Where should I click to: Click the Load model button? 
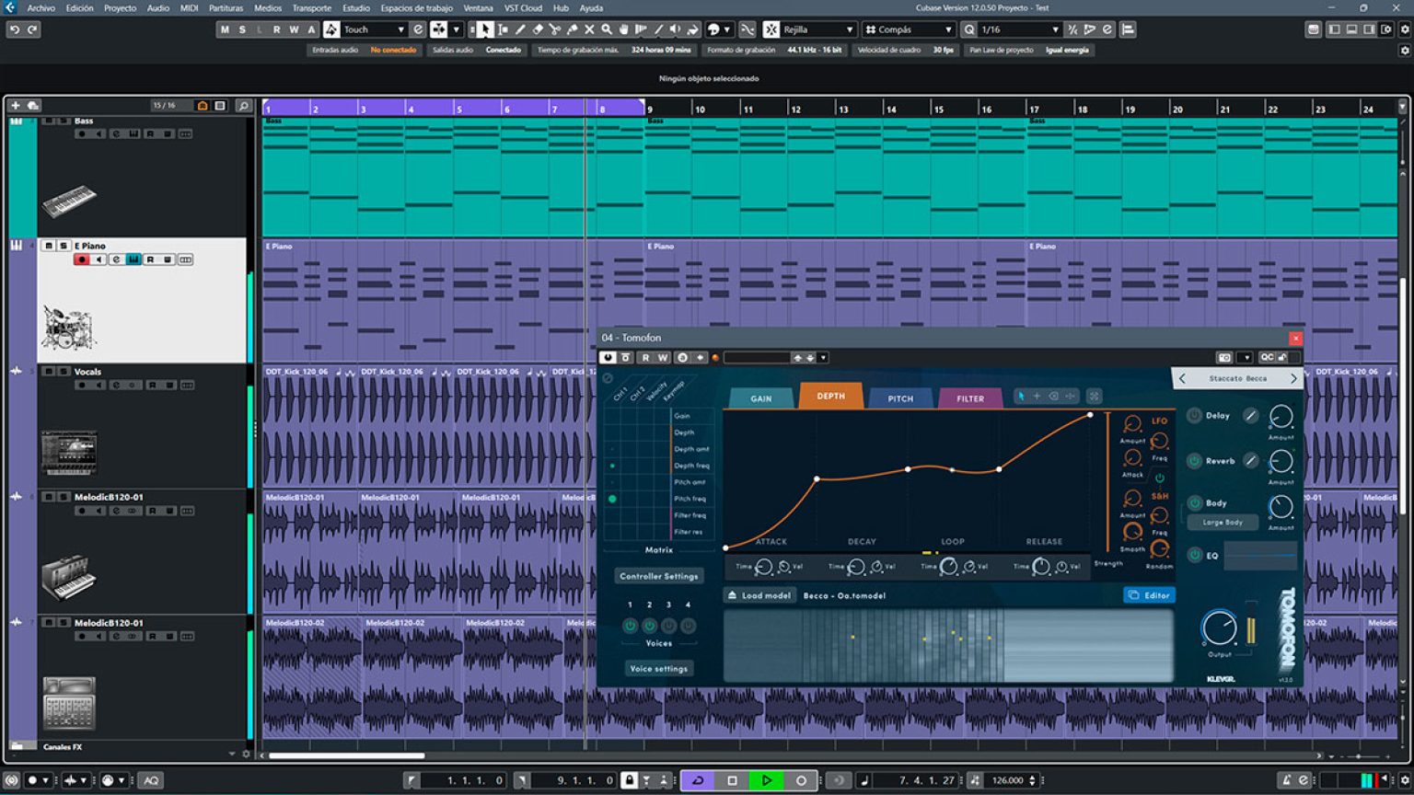759,595
